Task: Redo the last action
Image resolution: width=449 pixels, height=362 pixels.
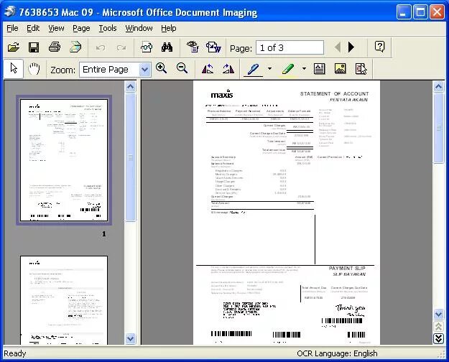Action: click(121, 47)
